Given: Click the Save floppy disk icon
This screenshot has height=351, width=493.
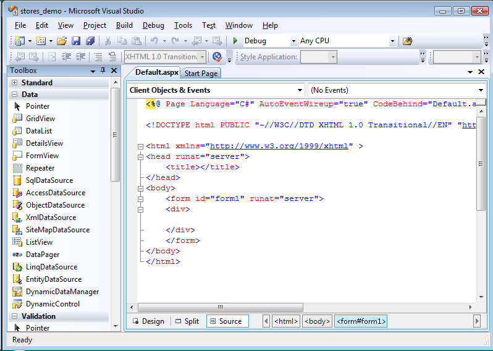Looking at the screenshot, I should [76, 41].
